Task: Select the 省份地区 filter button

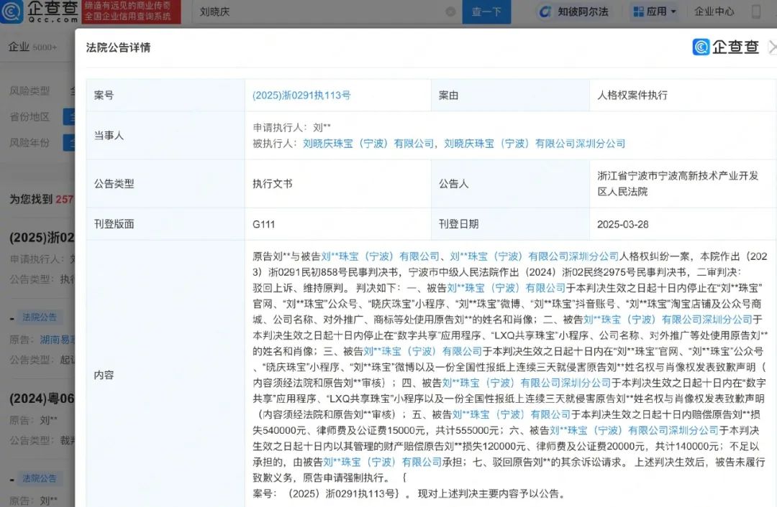Action: [x=69, y=117]
